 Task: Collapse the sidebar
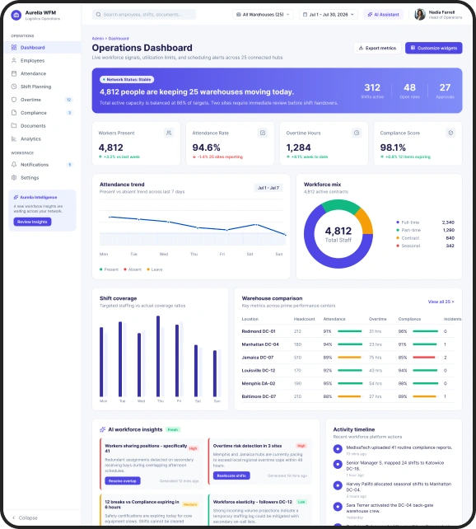point(25,517)
